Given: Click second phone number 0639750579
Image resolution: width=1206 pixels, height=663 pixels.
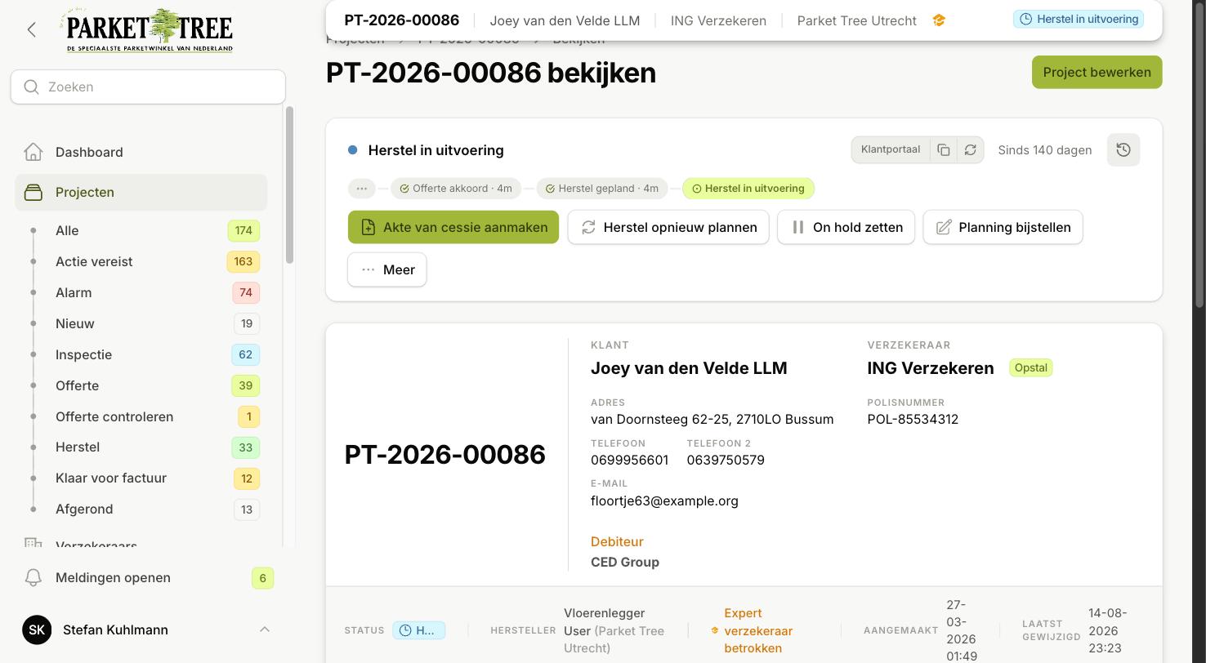Looking at the screenshot, I should [726, 460].
